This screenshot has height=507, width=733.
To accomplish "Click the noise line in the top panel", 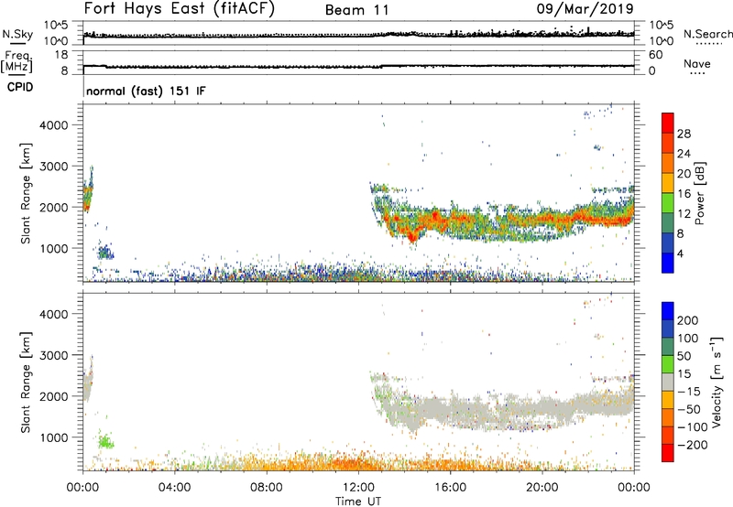I will point(358,35).
